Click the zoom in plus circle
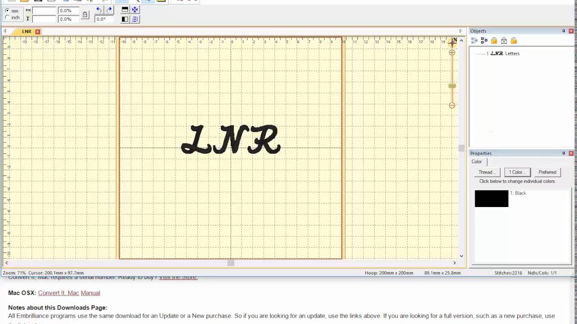Viewport: 577px width, 324px height. [452, 53]
